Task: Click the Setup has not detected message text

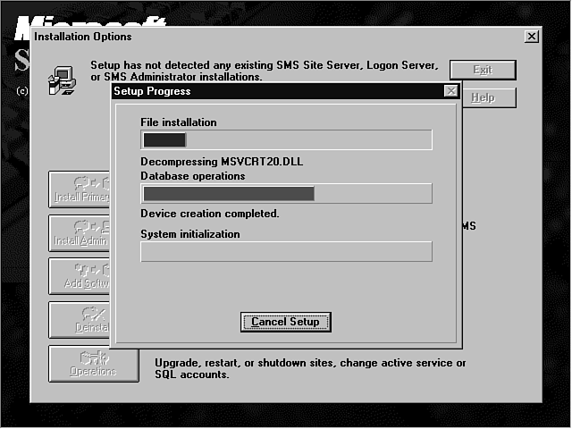Action: click(x=265, y=71)
